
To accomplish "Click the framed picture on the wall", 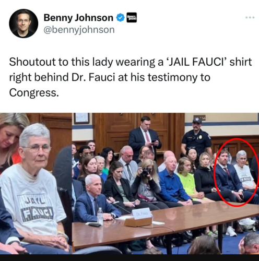I will click(81, 118).
